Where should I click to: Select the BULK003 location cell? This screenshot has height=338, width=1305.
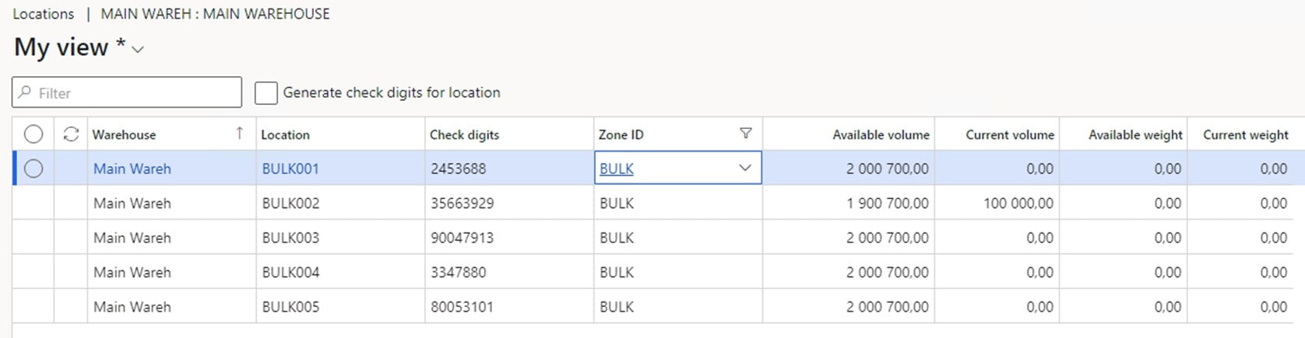[x=290, y=238]
